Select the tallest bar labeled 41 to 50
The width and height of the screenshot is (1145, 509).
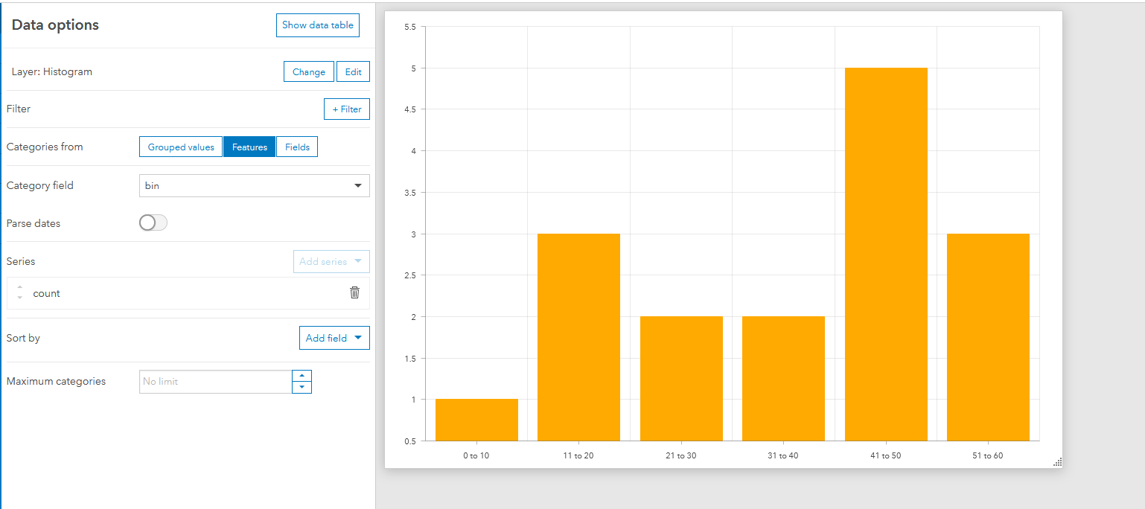(x=885, y=253)
